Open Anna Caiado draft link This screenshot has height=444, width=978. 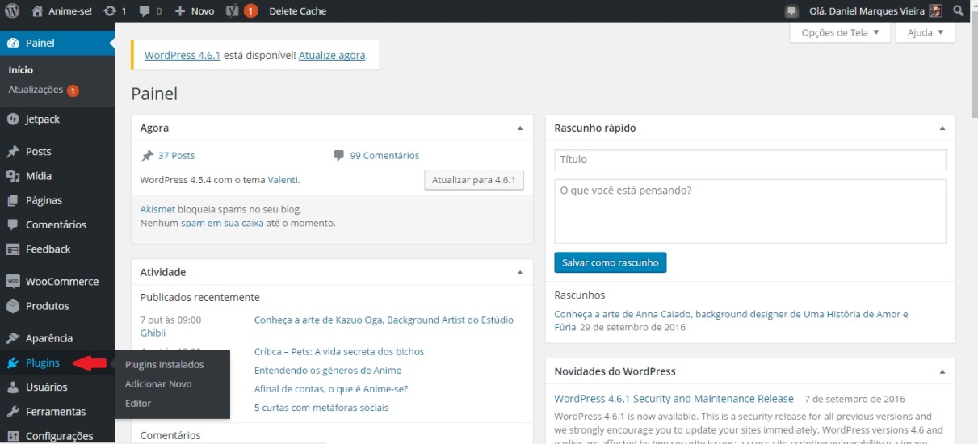731,320
